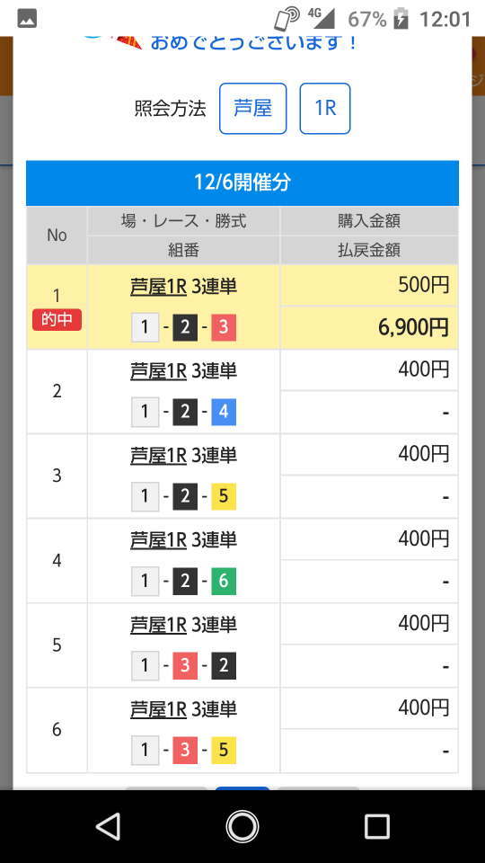Tap the 4G signal strength icon
The image size is (485, 863).
pos(322,18)
